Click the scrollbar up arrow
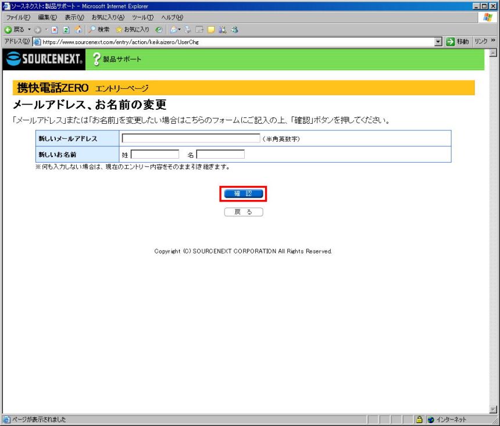Viewport: 500px width, 426px height. [493, 53]
